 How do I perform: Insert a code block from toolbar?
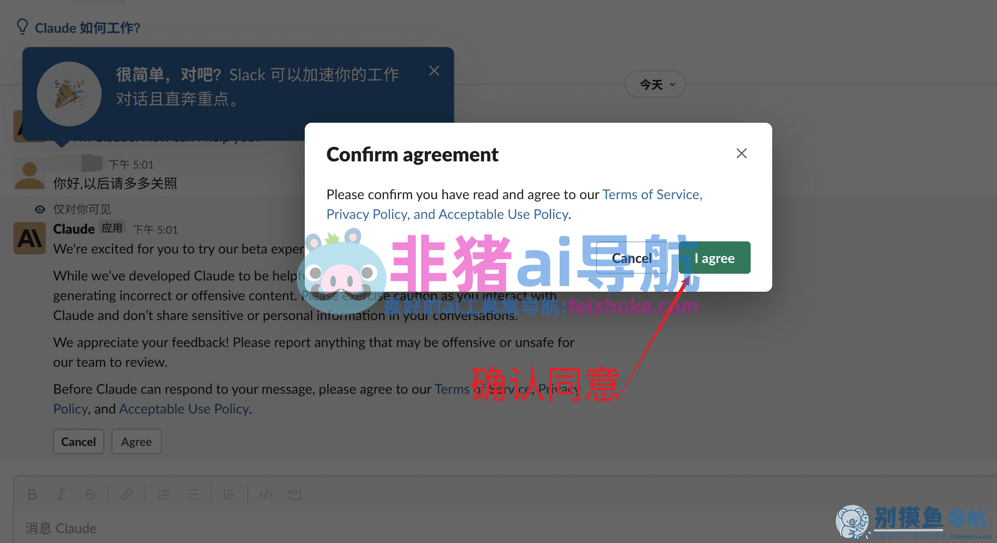coord(295,494)
